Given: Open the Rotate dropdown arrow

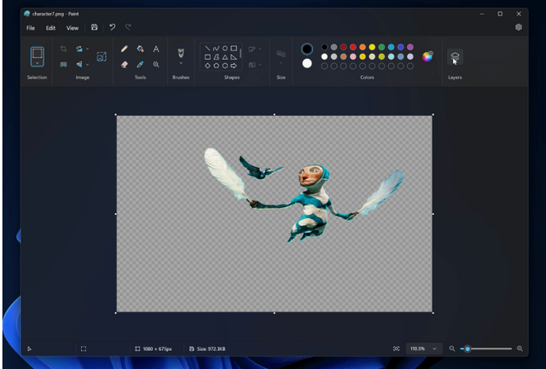Looking at the screenshot, I should [87, 49].
